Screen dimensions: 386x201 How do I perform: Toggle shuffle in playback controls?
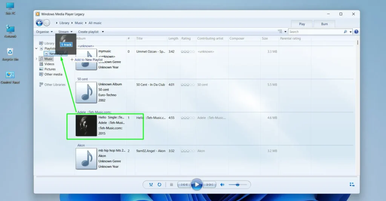(151, 184)
